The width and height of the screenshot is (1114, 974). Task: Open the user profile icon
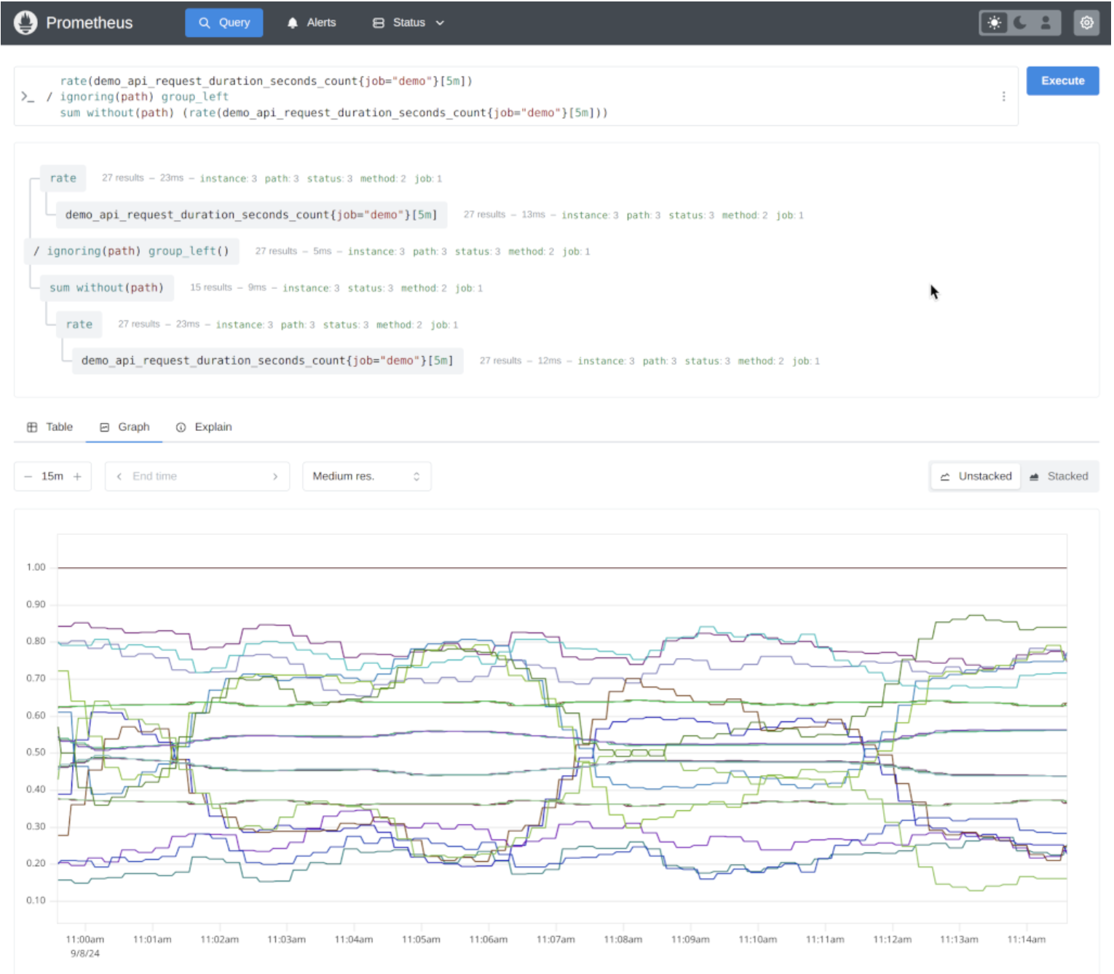click(x=1046, y=23)
